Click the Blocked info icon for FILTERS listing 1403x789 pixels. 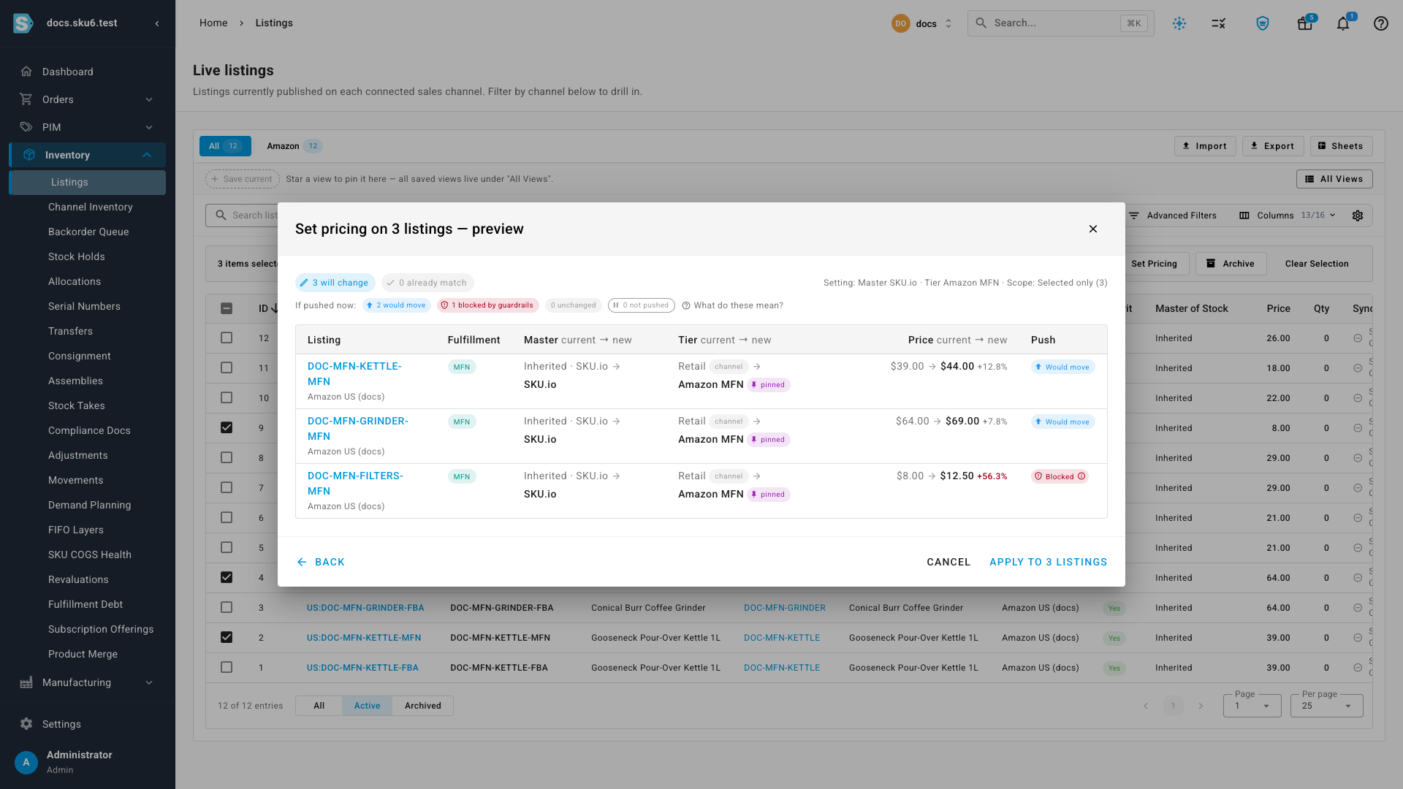(1081, 476)
